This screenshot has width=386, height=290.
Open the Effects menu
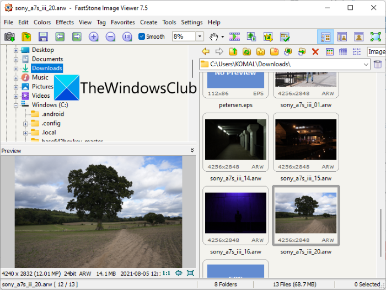pyautogui.click(x=65, y=22)
